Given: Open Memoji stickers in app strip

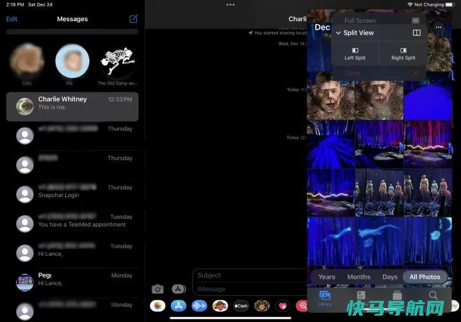Looking at the screenshot, I should pos(220,306).
